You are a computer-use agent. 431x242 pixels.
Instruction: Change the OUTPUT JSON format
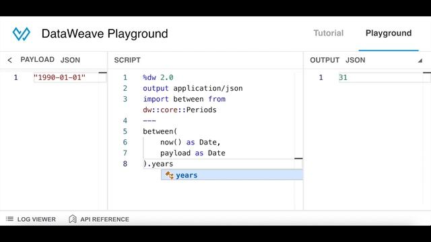[x=355, y=60]
